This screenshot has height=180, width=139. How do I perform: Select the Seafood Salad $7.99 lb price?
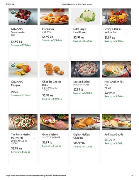click(78, 90)
